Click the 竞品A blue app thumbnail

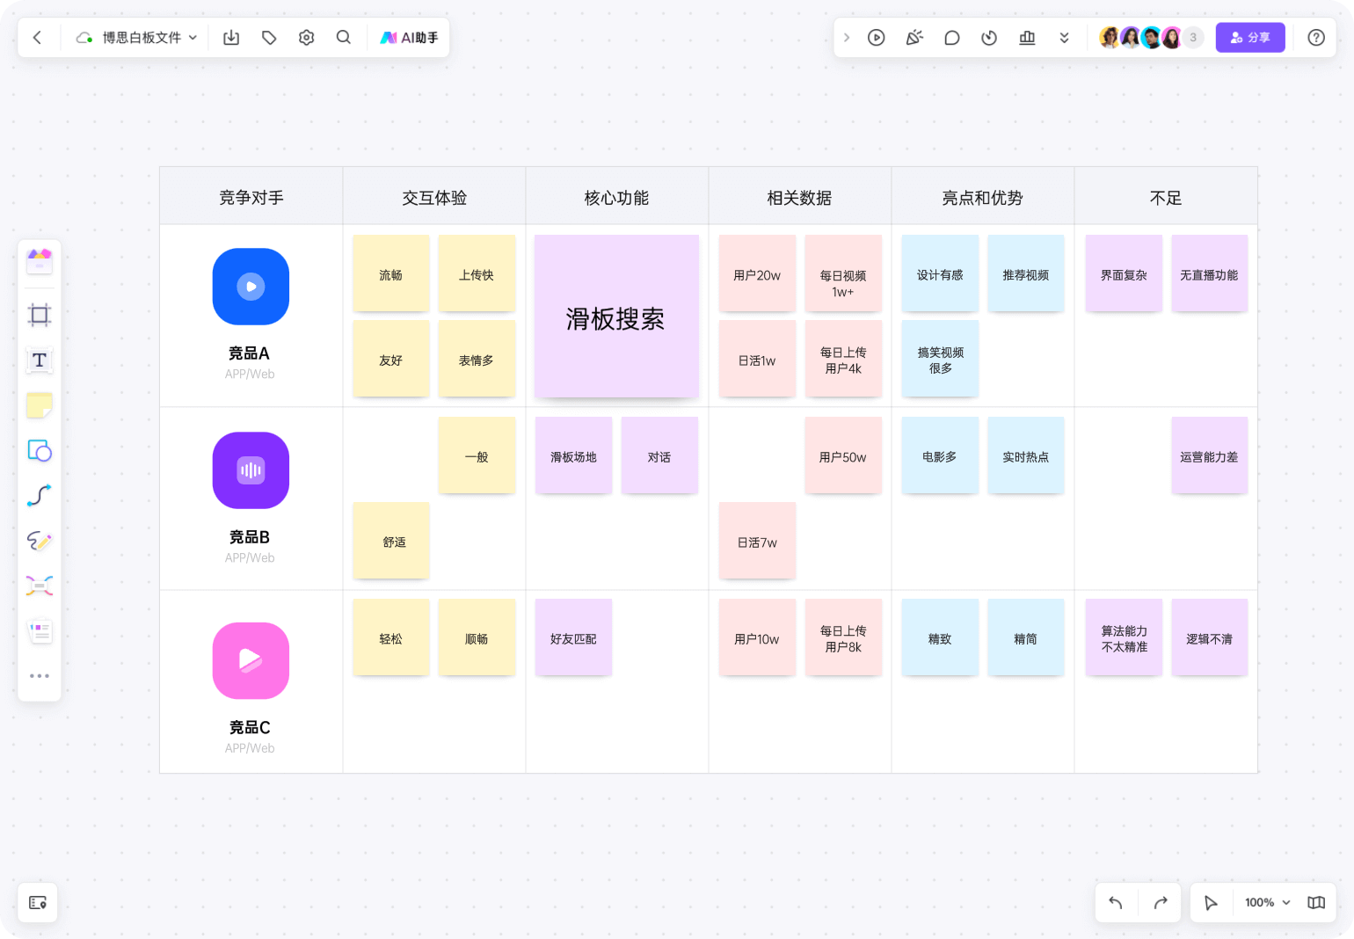tap(251, 287)
